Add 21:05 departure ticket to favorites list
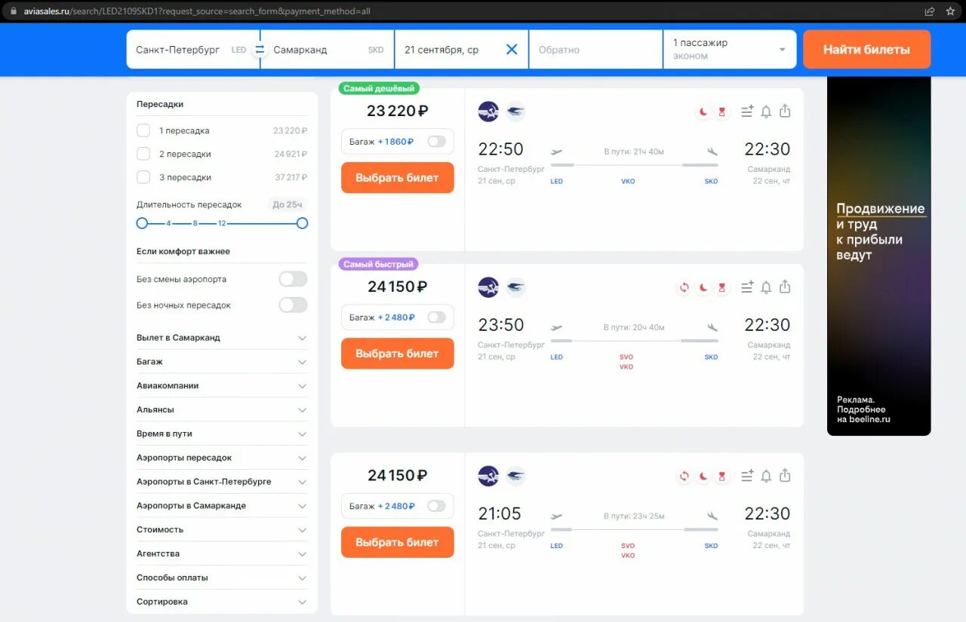This screenshot has width=966, height=622. click(x=747, y=476)
